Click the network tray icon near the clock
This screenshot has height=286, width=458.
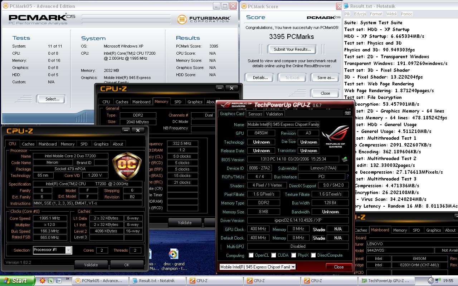(438, 281)
